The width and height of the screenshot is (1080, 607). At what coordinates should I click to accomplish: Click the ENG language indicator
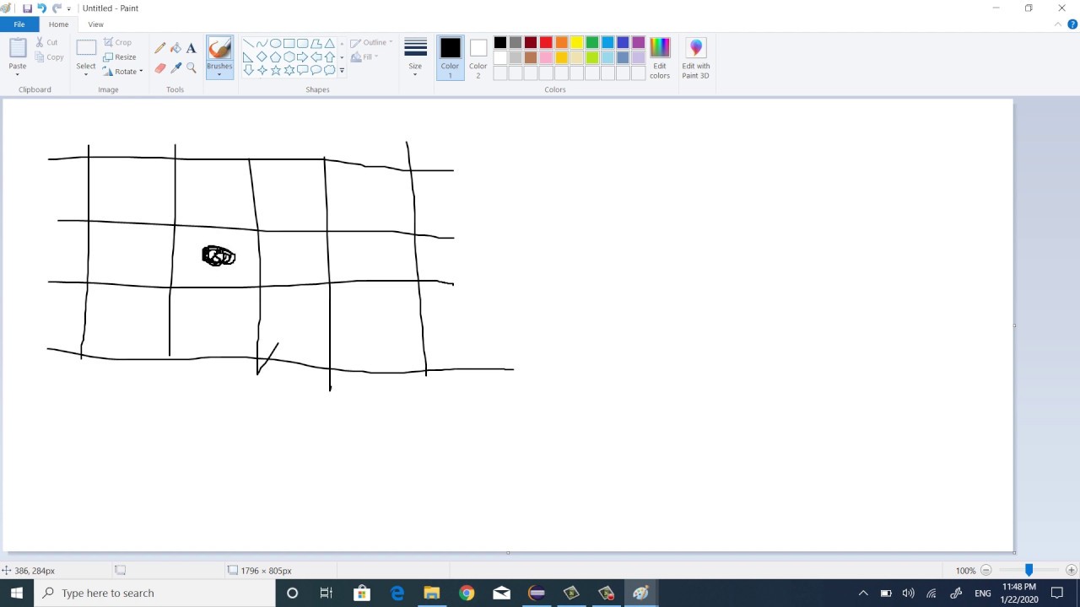click(x=982, y=593)
